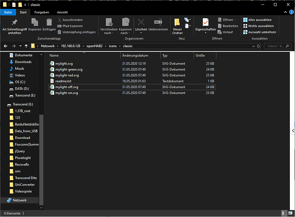Open address bar history dropdown arrow

point(253,46)
